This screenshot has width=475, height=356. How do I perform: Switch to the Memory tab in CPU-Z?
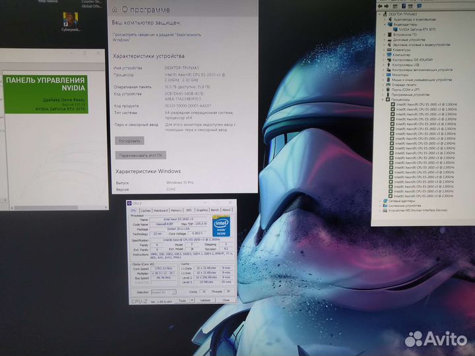[x=176, y=210]
